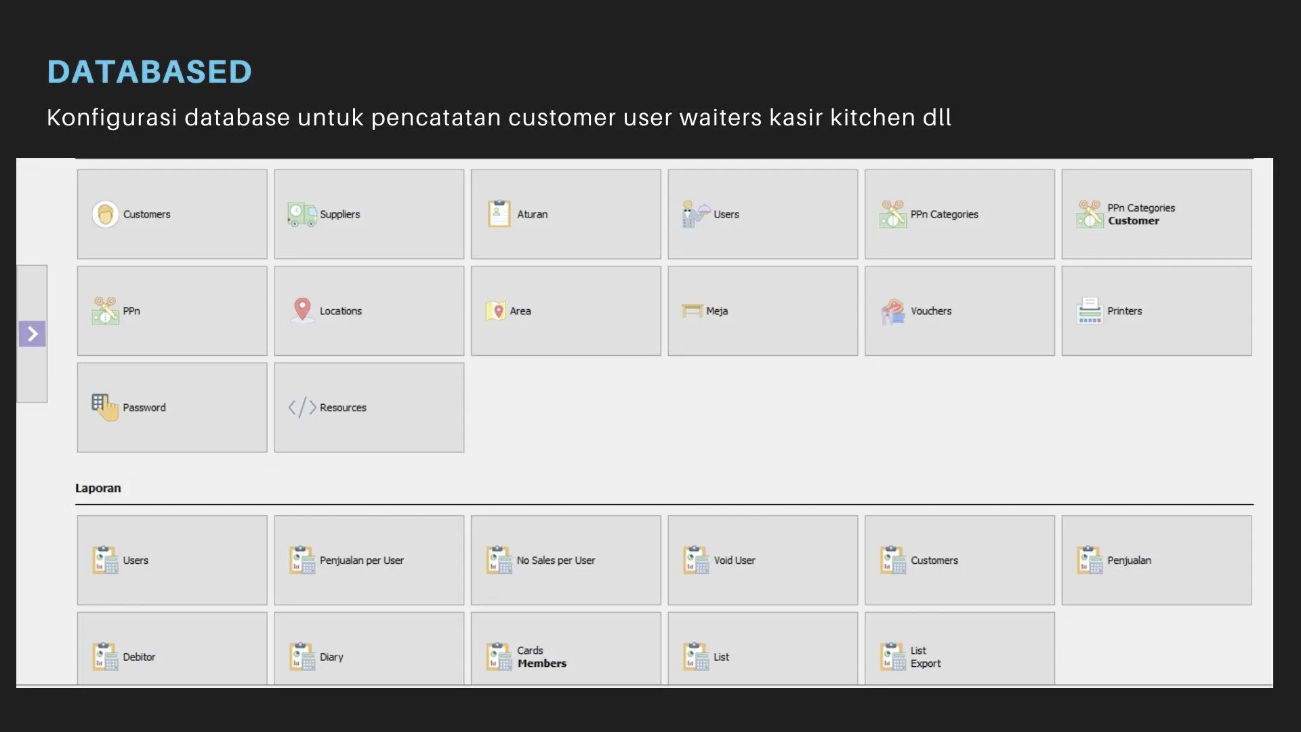Open the Aturan clipboard icon
Screen dimensions: 1301x732
[499, 214]
